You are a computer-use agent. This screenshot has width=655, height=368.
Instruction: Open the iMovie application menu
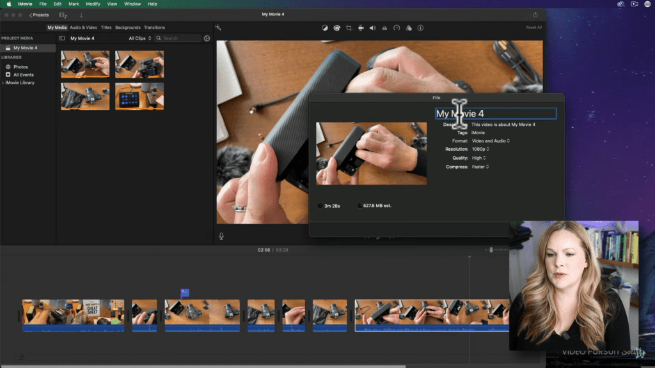(25, 4)
